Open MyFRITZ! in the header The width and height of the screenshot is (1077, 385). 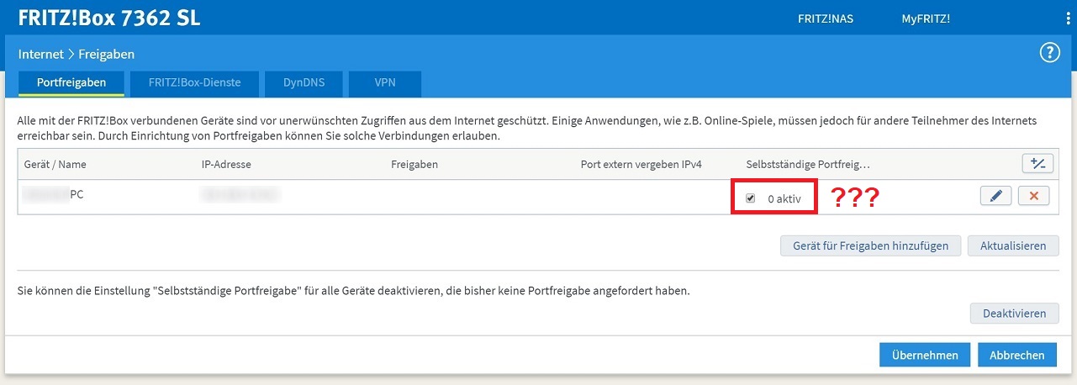tap(926, 18)
